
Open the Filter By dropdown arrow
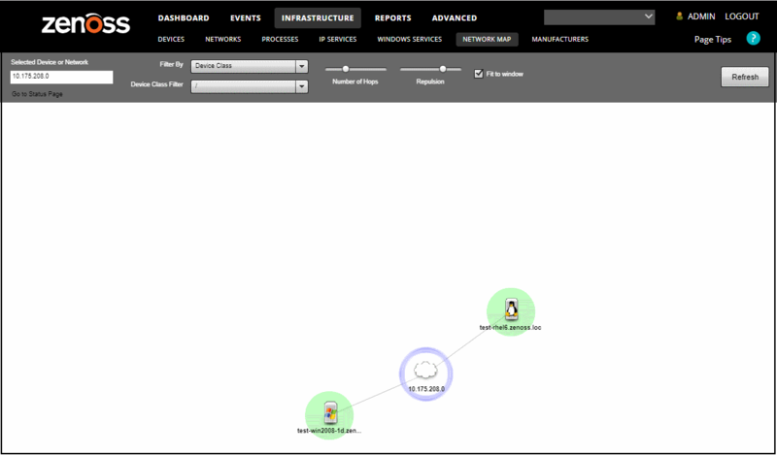pos(302,66)
